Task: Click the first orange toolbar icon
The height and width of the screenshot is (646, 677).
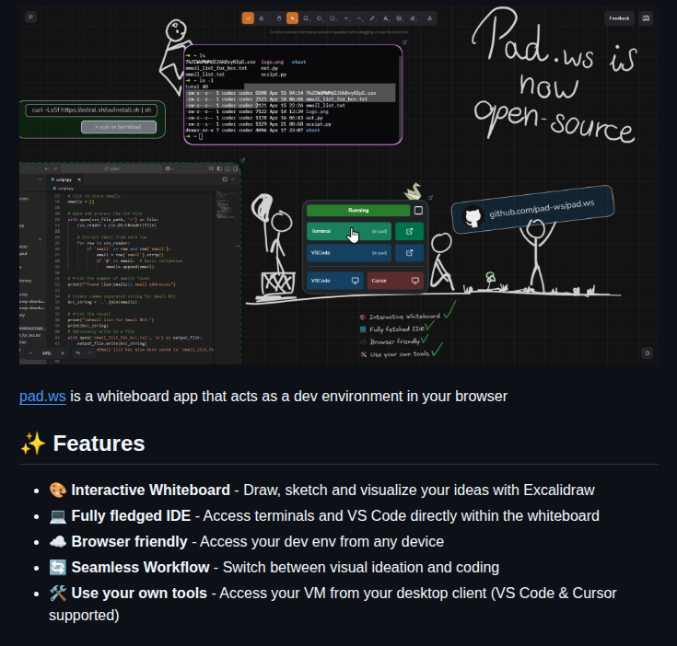Action: tap(248, 18)
